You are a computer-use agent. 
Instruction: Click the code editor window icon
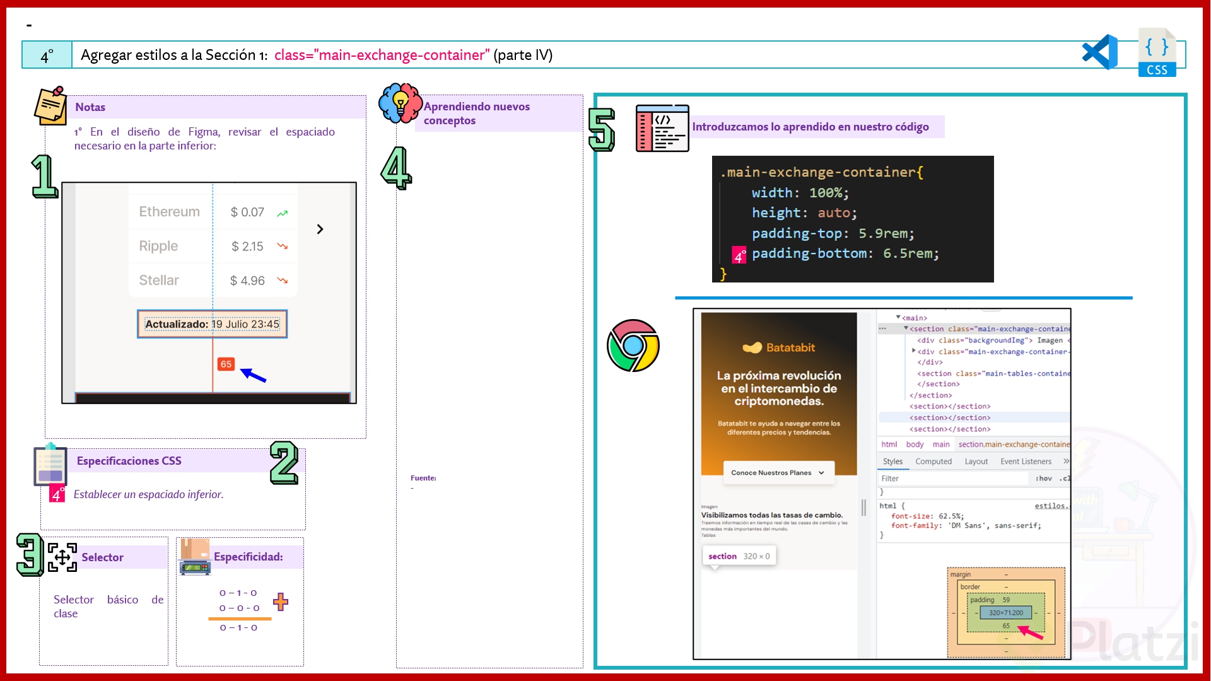[662, 128]
